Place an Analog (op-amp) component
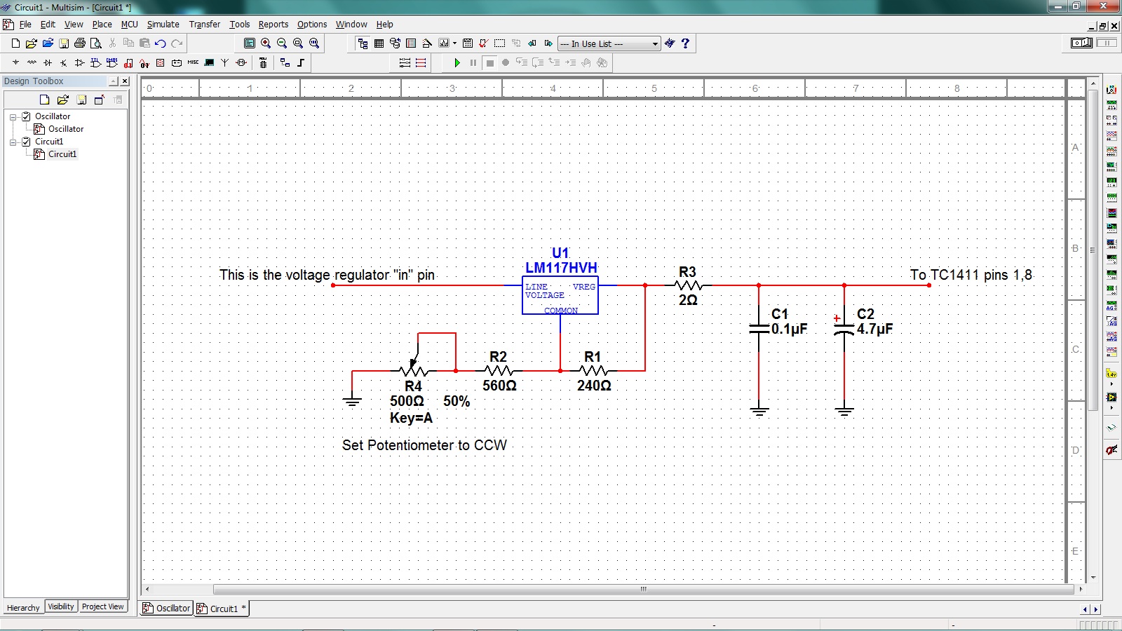This screenshot has height=631, width=1122. click(80, 62)
